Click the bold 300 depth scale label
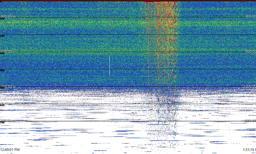The width and height of the screenshot is (256, 154). [x=2, y=53]
